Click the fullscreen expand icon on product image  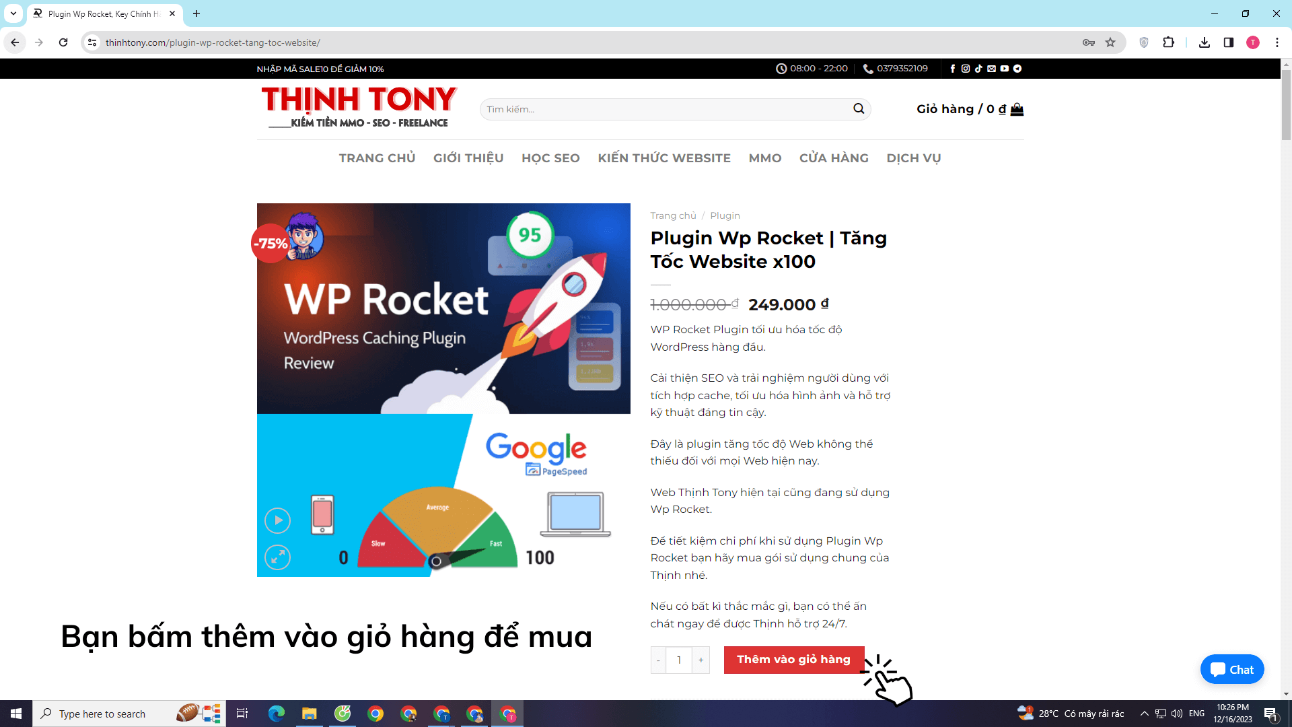[277, 557]
